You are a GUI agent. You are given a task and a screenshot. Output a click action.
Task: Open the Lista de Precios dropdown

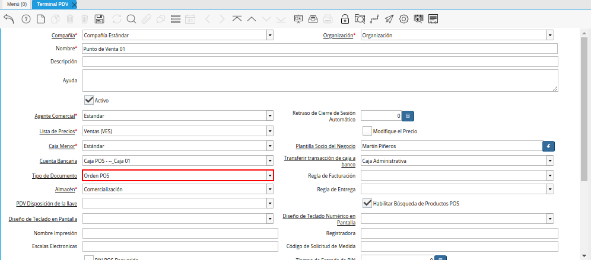pos(270,131)
